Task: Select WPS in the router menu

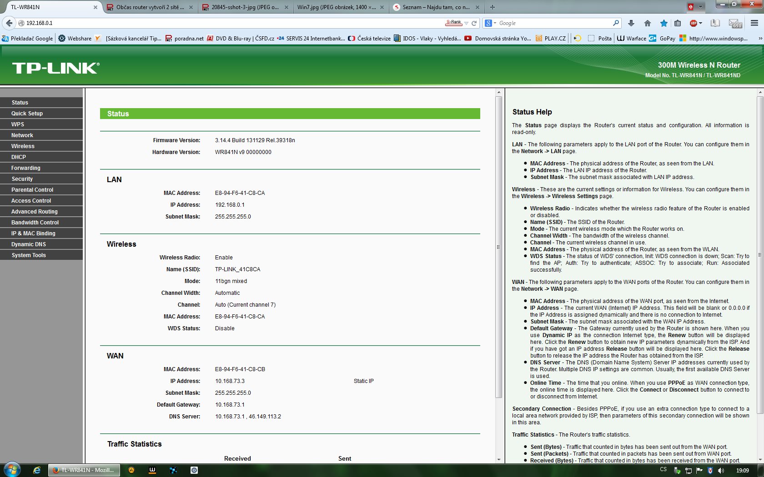Action: click(x=41, y=124)
